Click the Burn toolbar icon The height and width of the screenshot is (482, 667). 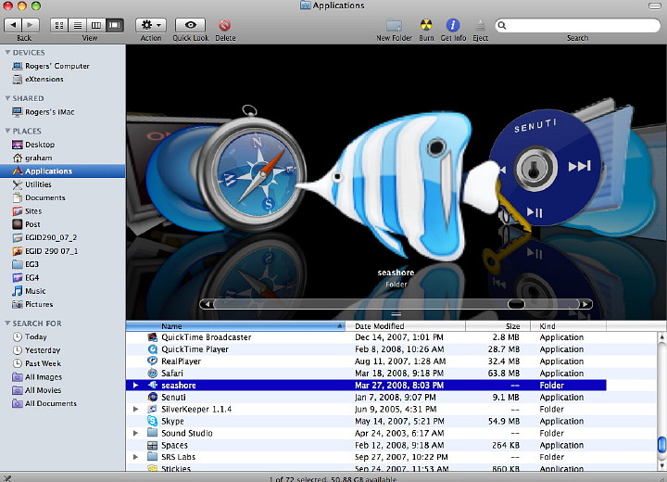426,25
